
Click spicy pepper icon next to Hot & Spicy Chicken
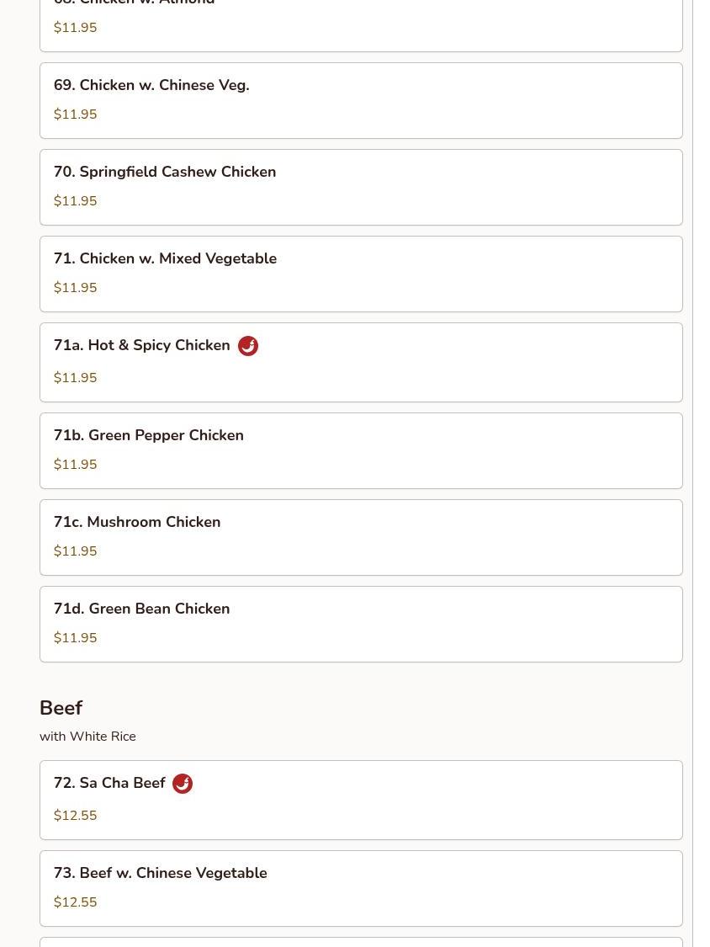[247, 346]
